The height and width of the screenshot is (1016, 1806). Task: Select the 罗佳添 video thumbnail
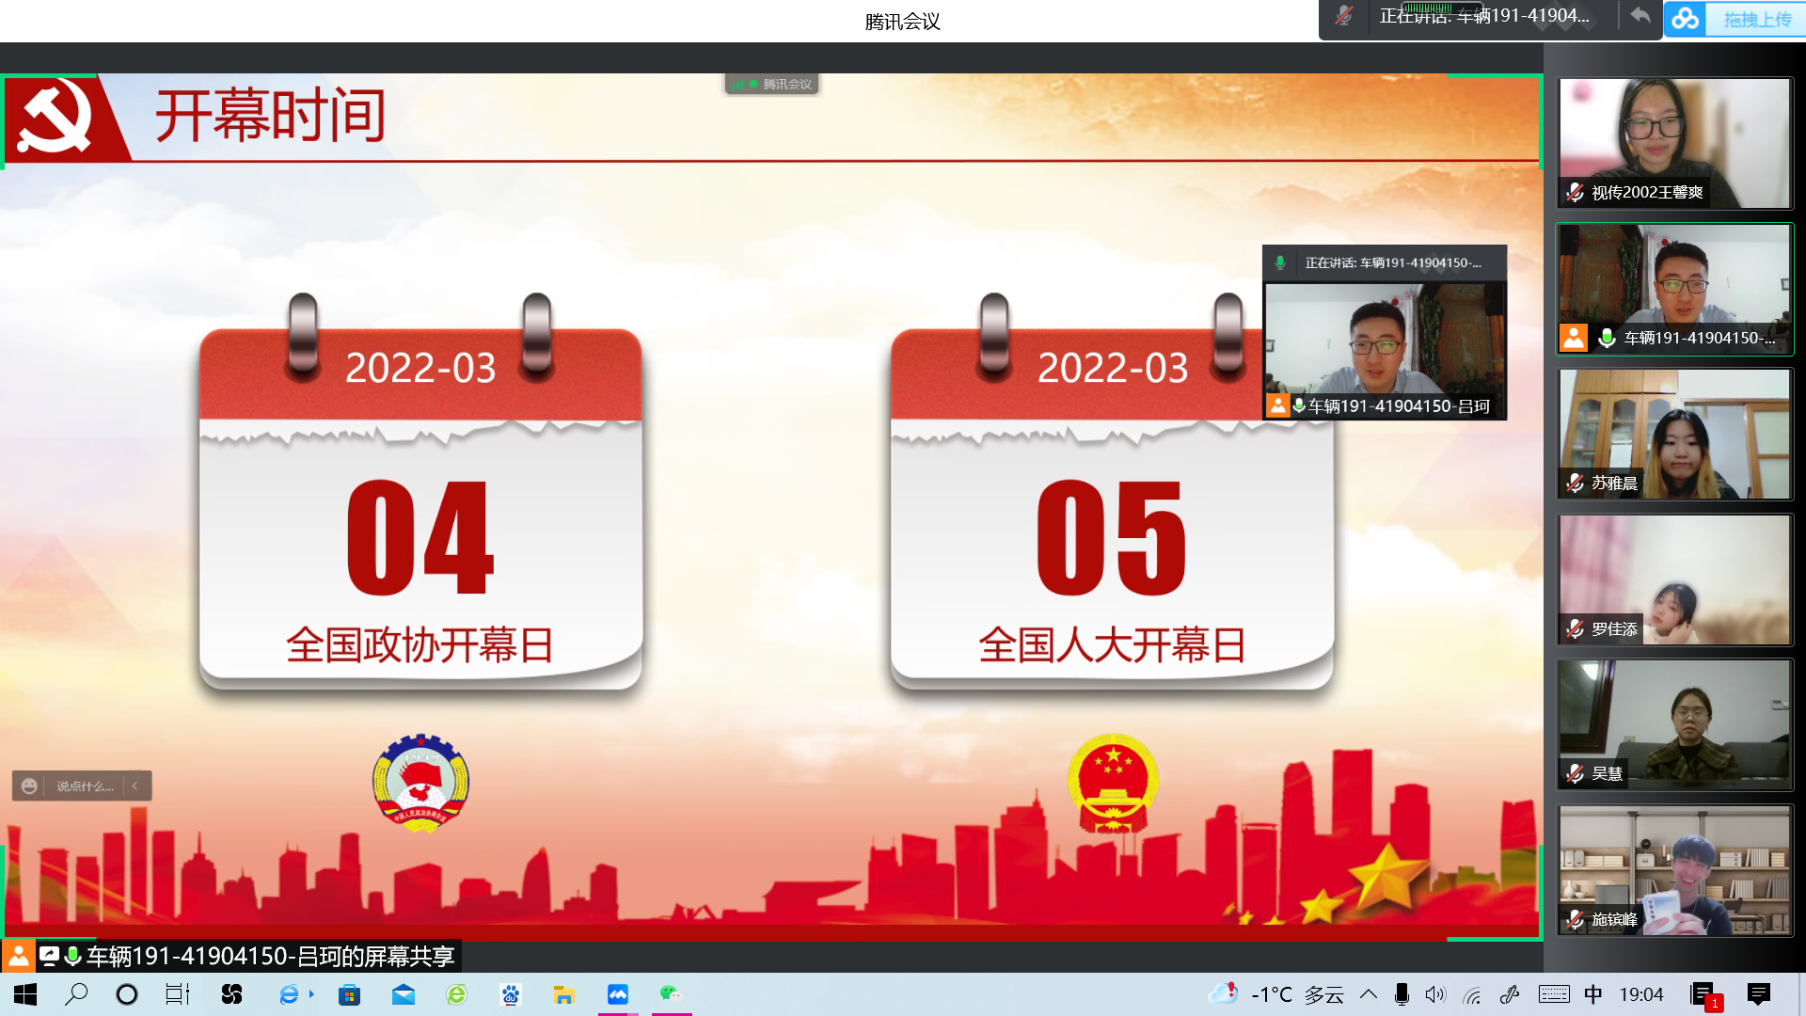point(1674,579)
